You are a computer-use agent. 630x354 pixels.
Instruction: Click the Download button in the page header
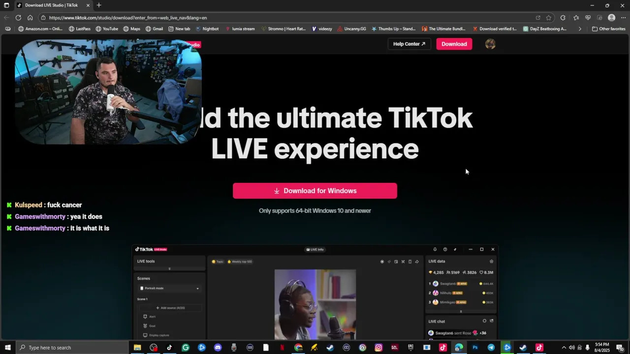pyautogui.click(x=454, y=44)
